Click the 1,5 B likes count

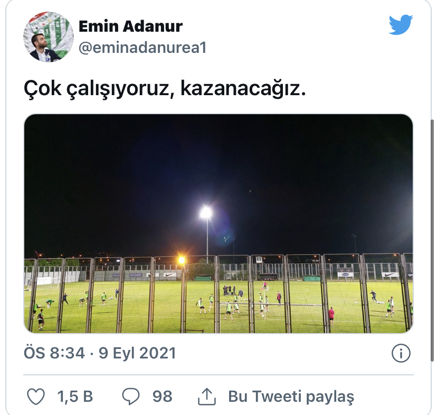75,396
